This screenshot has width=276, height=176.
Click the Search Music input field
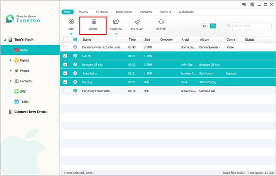point(252,26)
